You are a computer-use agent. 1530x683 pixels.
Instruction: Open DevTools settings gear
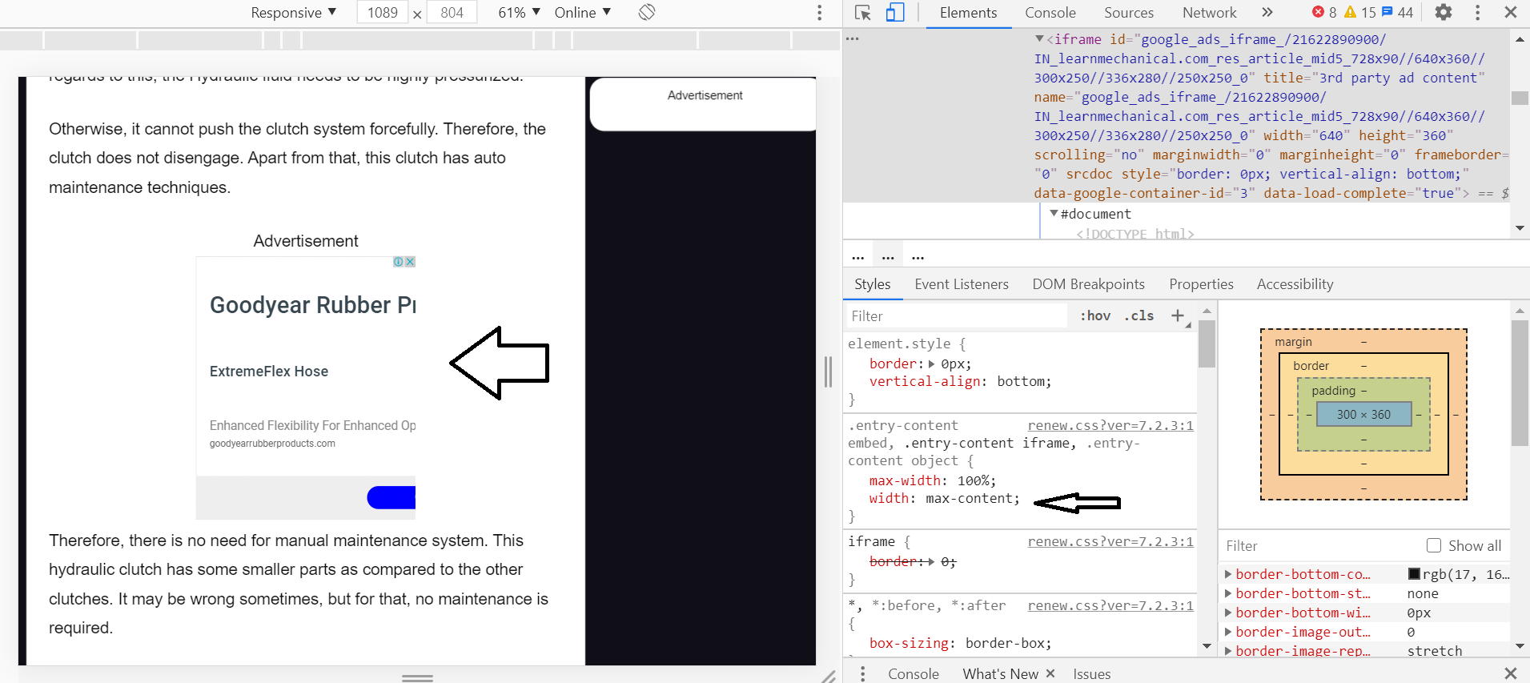pos(1443,12)
